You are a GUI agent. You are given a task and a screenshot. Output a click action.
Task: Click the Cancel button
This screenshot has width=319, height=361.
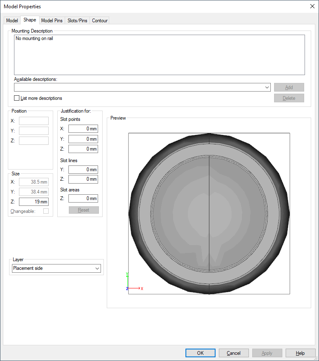tap(234, 353)
